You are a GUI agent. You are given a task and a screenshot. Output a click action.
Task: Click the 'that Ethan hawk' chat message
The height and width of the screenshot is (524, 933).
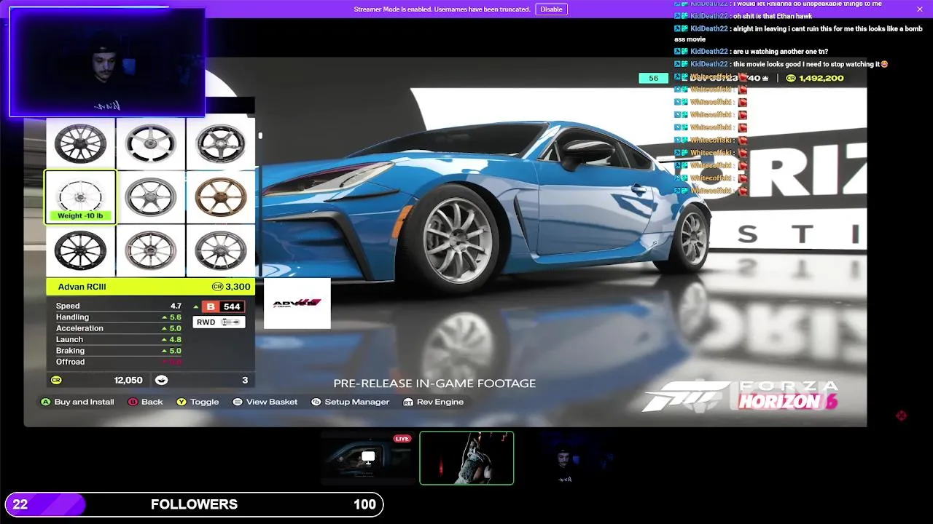tap(743, 16)
